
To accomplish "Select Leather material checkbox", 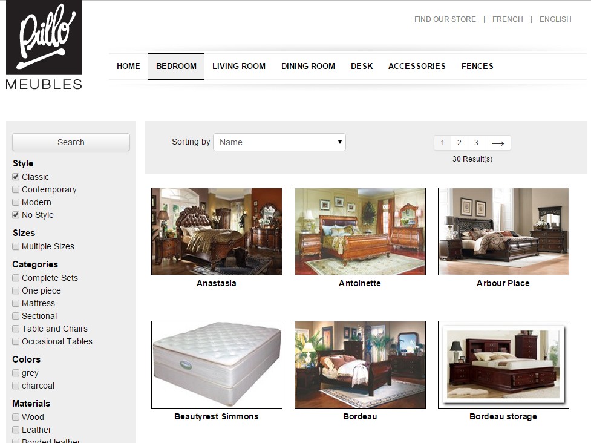I will click(16, 430).
